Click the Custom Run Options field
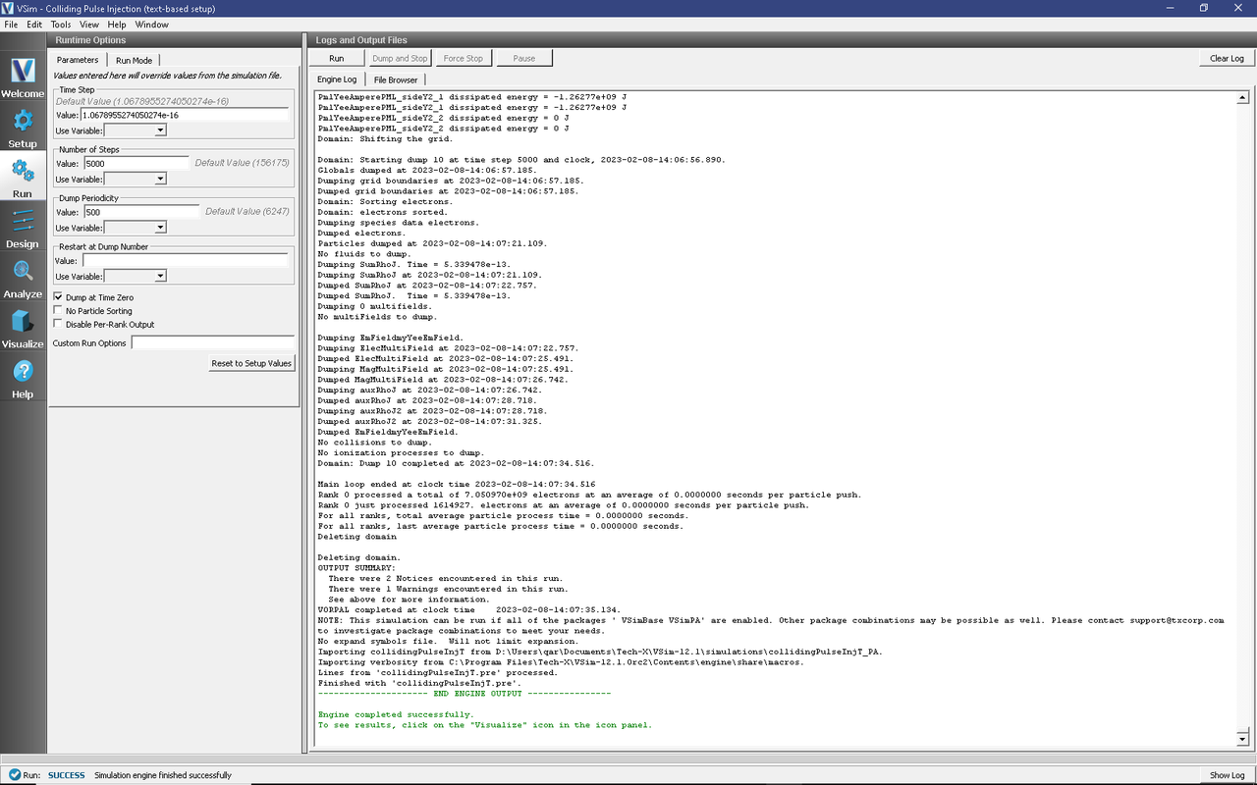1257x785 pixels. 213,343
